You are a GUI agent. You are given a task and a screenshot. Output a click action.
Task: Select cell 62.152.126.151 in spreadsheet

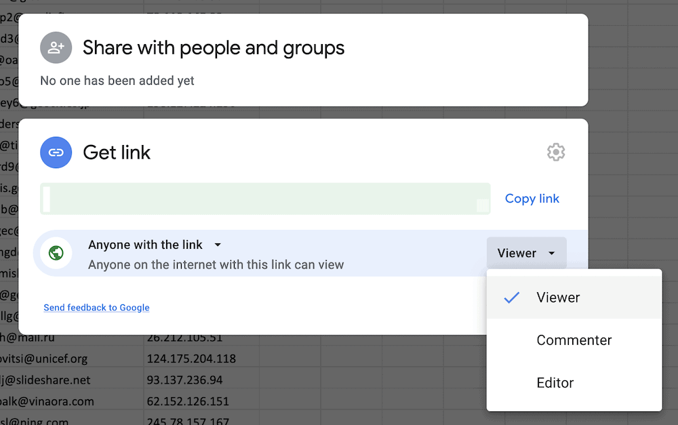click(201, 401)
